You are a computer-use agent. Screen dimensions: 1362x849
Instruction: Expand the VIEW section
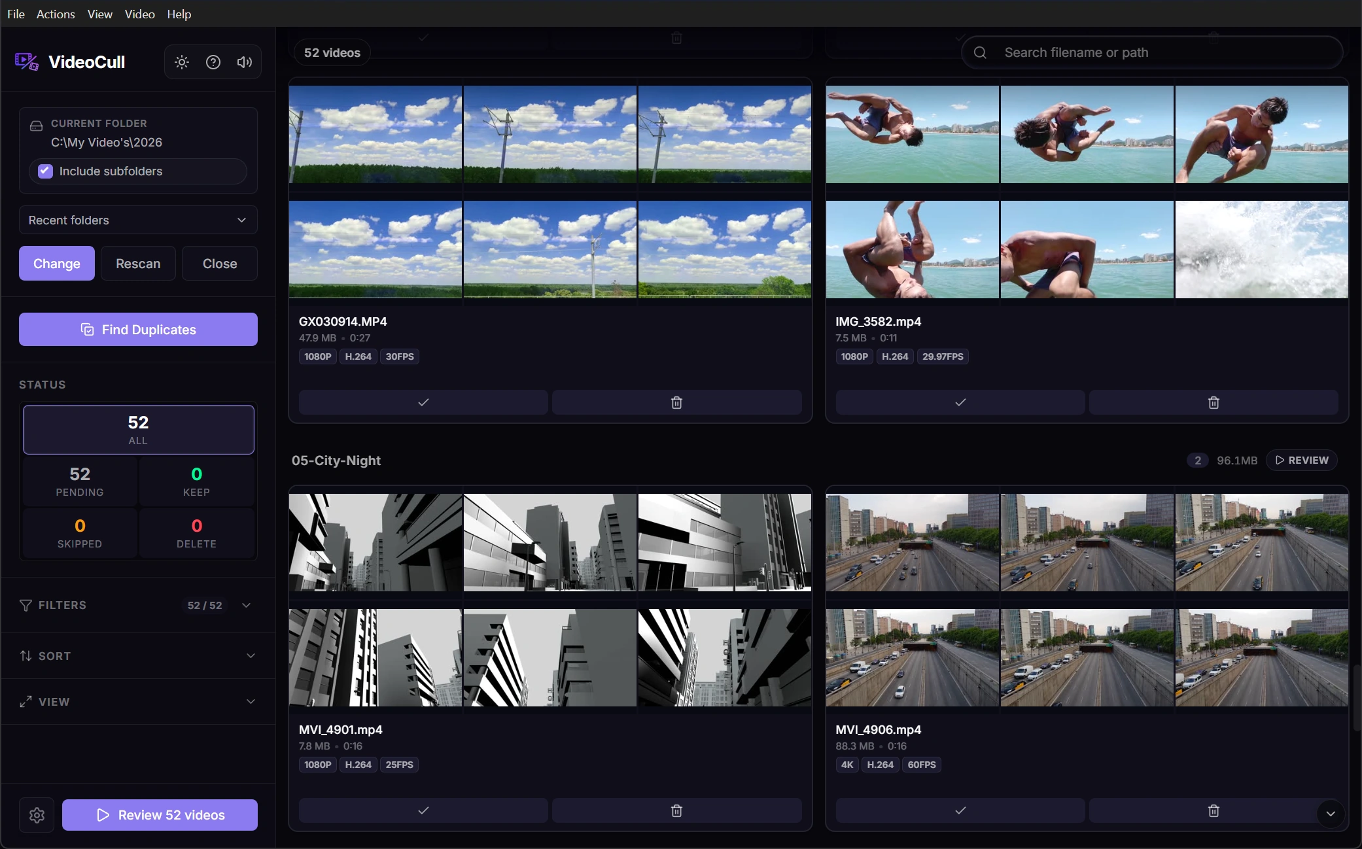pyautogui.click(x=138, y=702)
